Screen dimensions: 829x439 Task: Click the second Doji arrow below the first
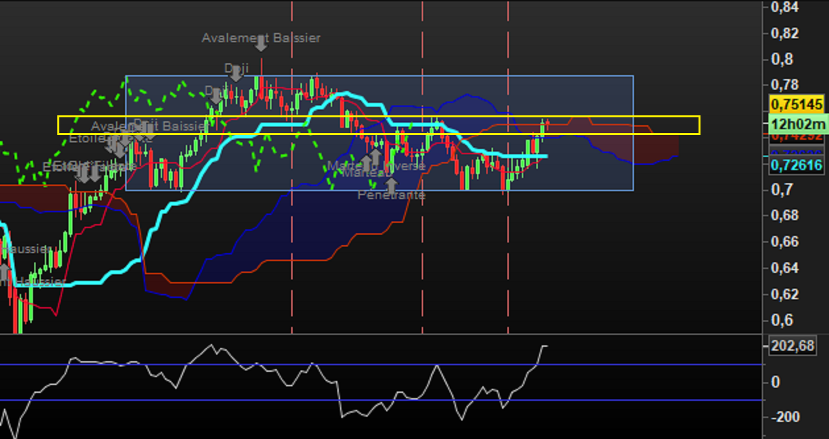click(216, 96)
